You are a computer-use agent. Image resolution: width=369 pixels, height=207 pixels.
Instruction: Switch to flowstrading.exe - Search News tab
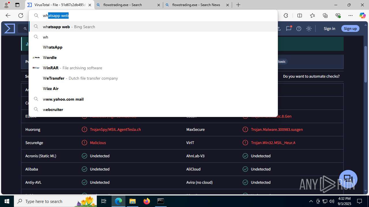[197, 5]
